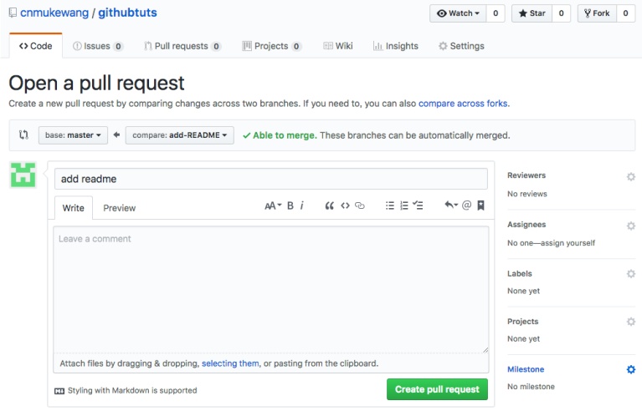
Task: Click the italic formatting icon
Action: [302, 205]
